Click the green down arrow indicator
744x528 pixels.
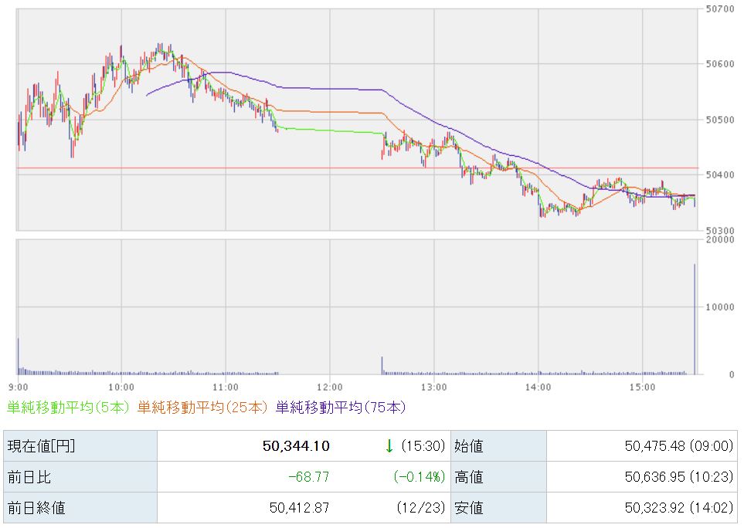tap(389, 446)
